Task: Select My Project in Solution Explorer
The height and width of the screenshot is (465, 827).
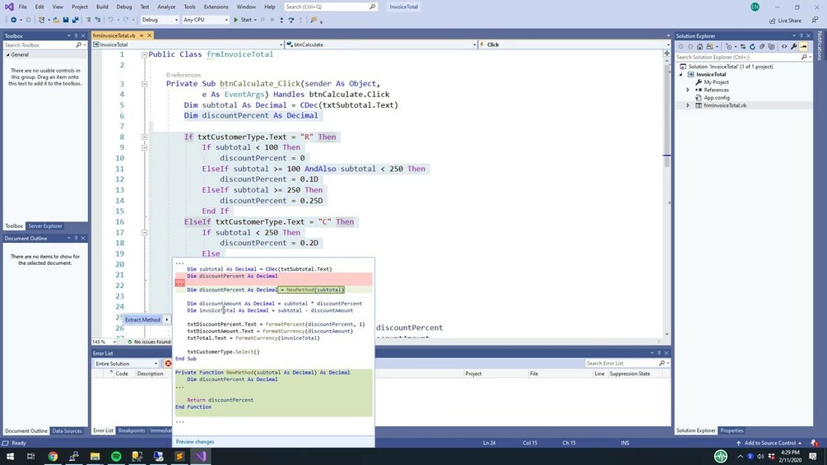Action: tap(716, 82)
